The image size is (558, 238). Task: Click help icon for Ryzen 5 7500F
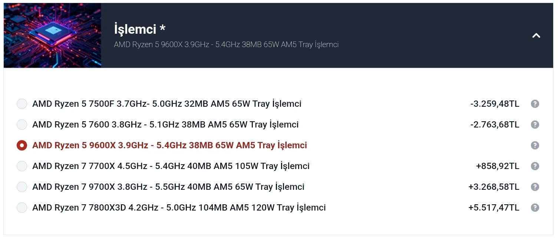click(535, 104)
